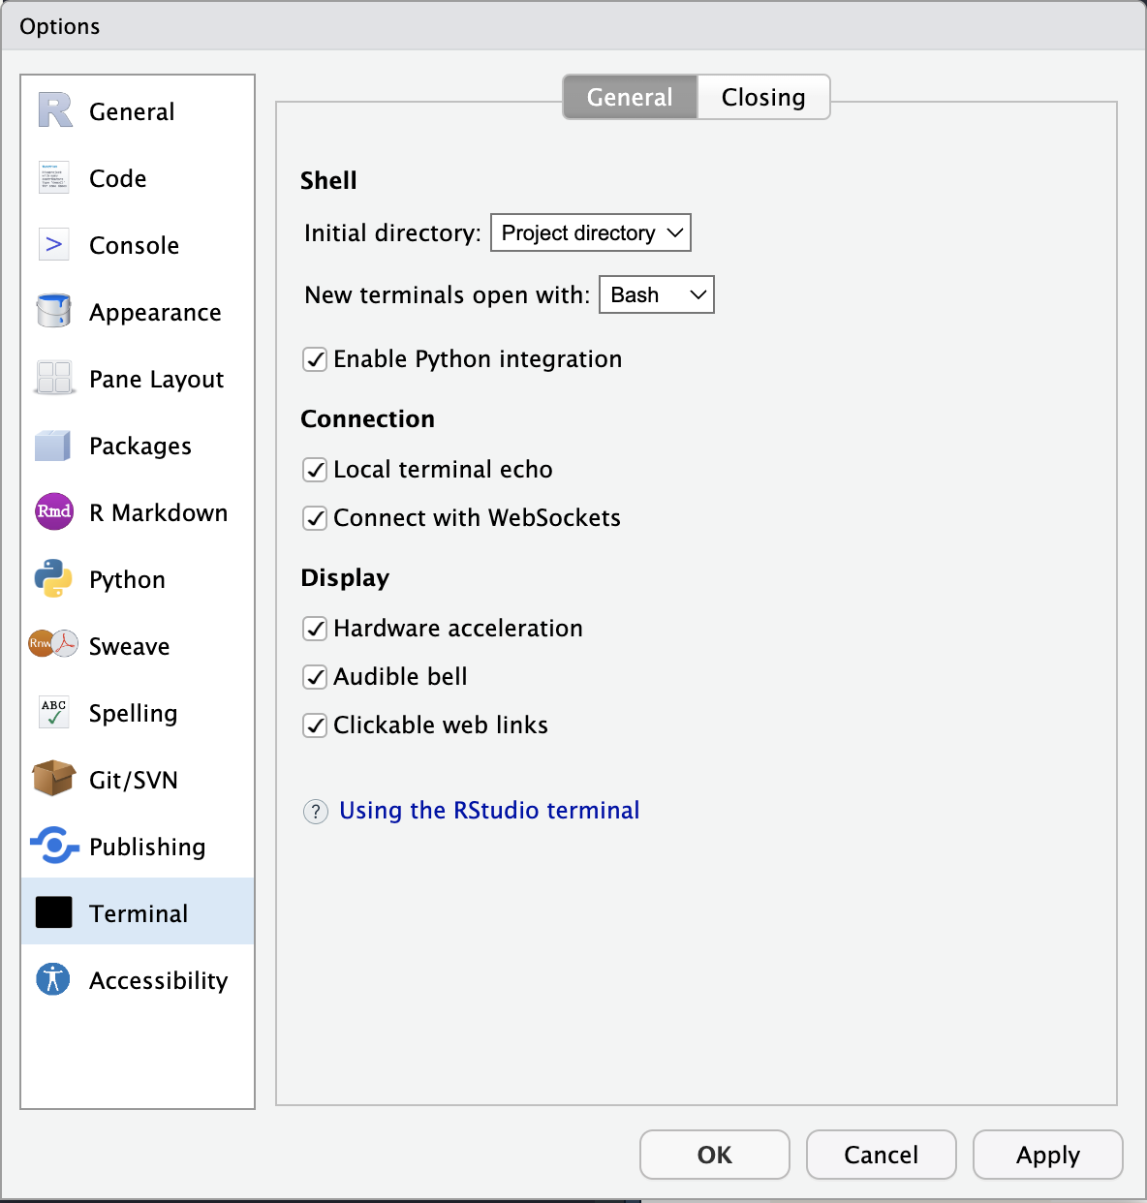Viewport: 1147px width, 1203px height.
Task: Turn off the Audible bell option
Action: [315, 677]
